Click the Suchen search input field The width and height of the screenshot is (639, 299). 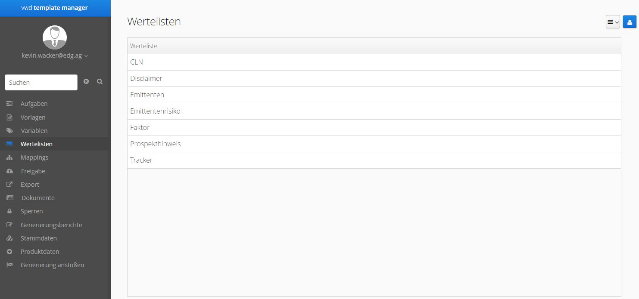(41, 83)
